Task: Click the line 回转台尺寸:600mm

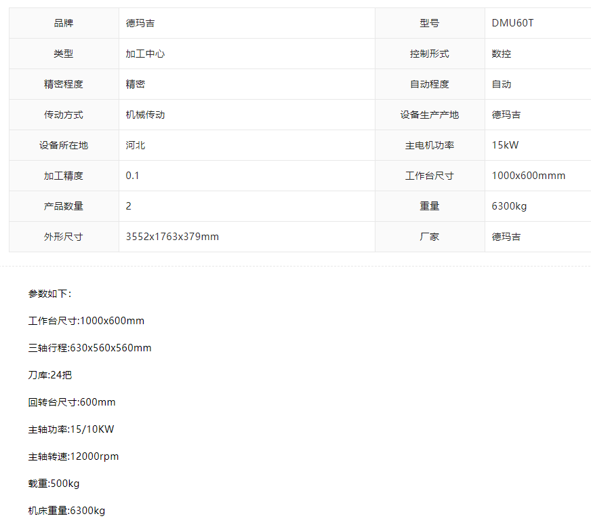Action: [x=72, y=402]
